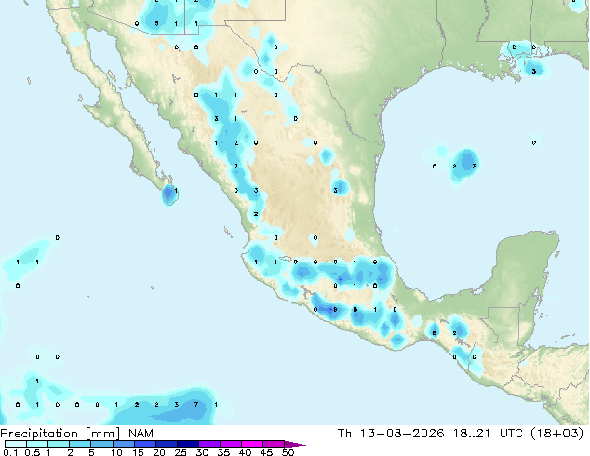
Task: Click the '45' legend scale label
Action: tap(266, 452)
